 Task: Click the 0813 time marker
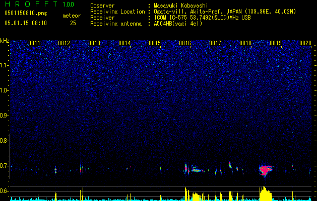pos(94,43)
